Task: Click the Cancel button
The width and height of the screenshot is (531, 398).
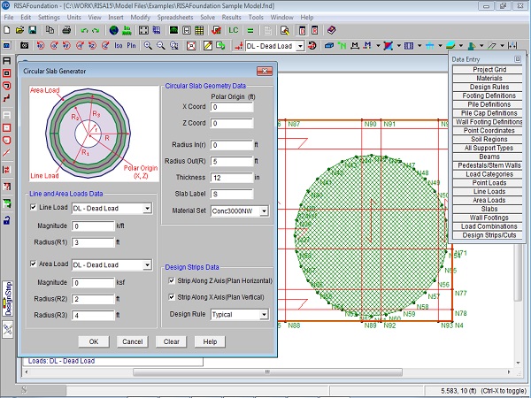Action: click(133, 341)
